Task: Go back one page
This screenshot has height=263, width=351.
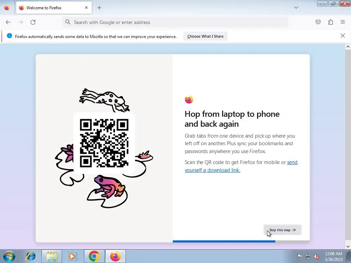Action: coord(8,22)
